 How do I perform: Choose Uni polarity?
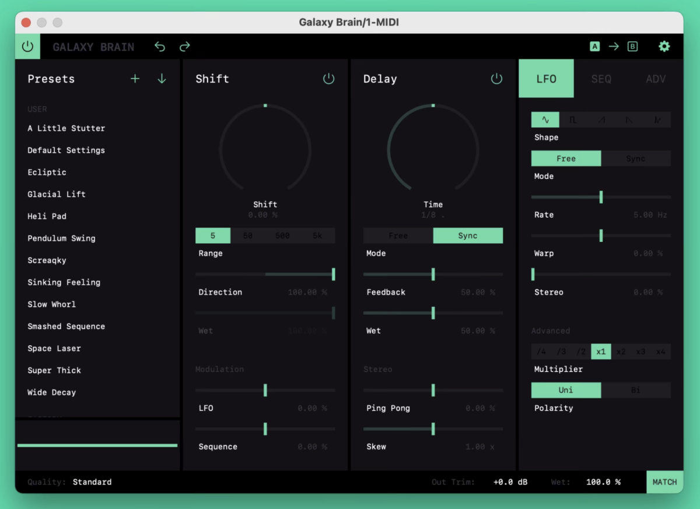coord(566,390)
